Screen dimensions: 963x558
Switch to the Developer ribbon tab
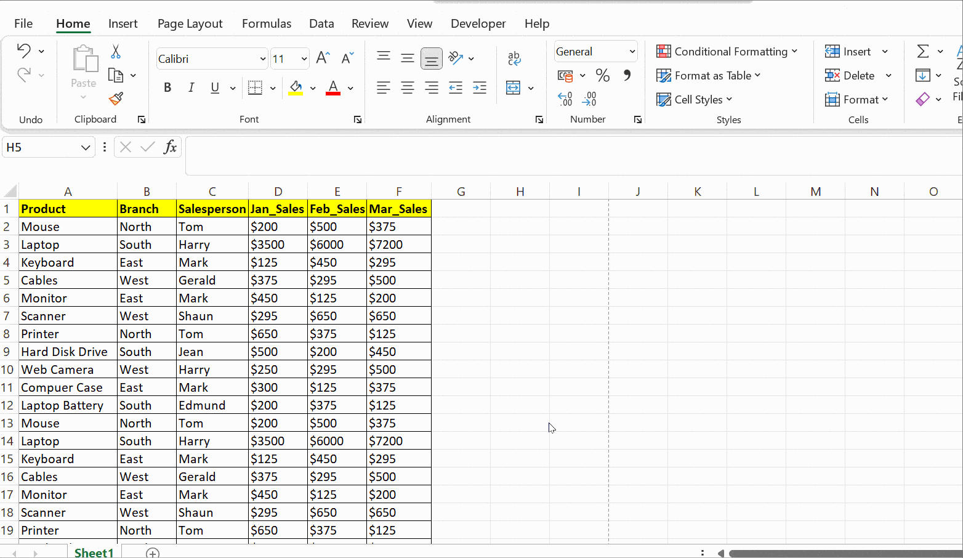(478, 23)
